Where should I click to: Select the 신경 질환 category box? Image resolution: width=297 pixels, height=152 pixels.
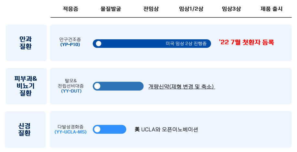point(25,129)
